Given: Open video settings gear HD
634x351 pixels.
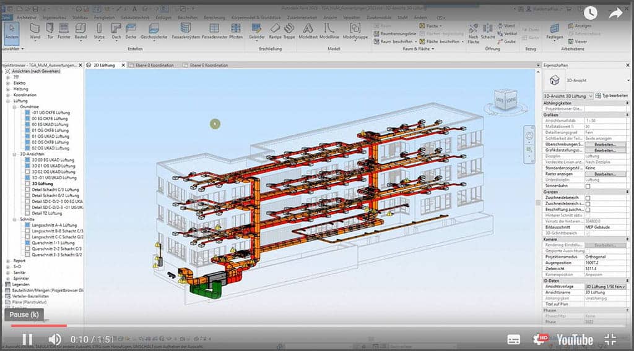Looking at the screenshot, I should click(540, 339).
